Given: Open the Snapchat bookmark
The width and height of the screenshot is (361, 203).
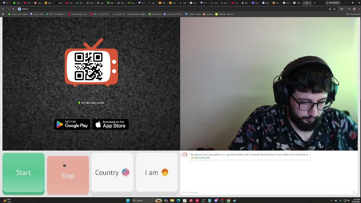Looking at the screenshot, I should click(x=224, y=14).
